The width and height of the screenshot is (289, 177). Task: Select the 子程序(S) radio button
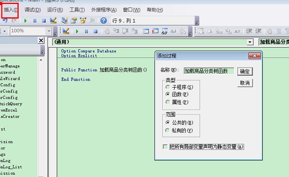[168, 87]
